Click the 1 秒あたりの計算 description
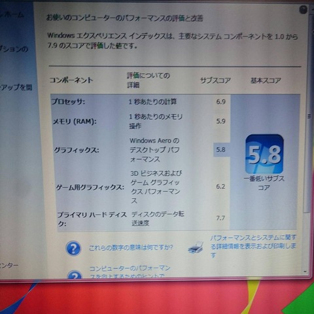 pyautogui.click(x=152, y=101)
